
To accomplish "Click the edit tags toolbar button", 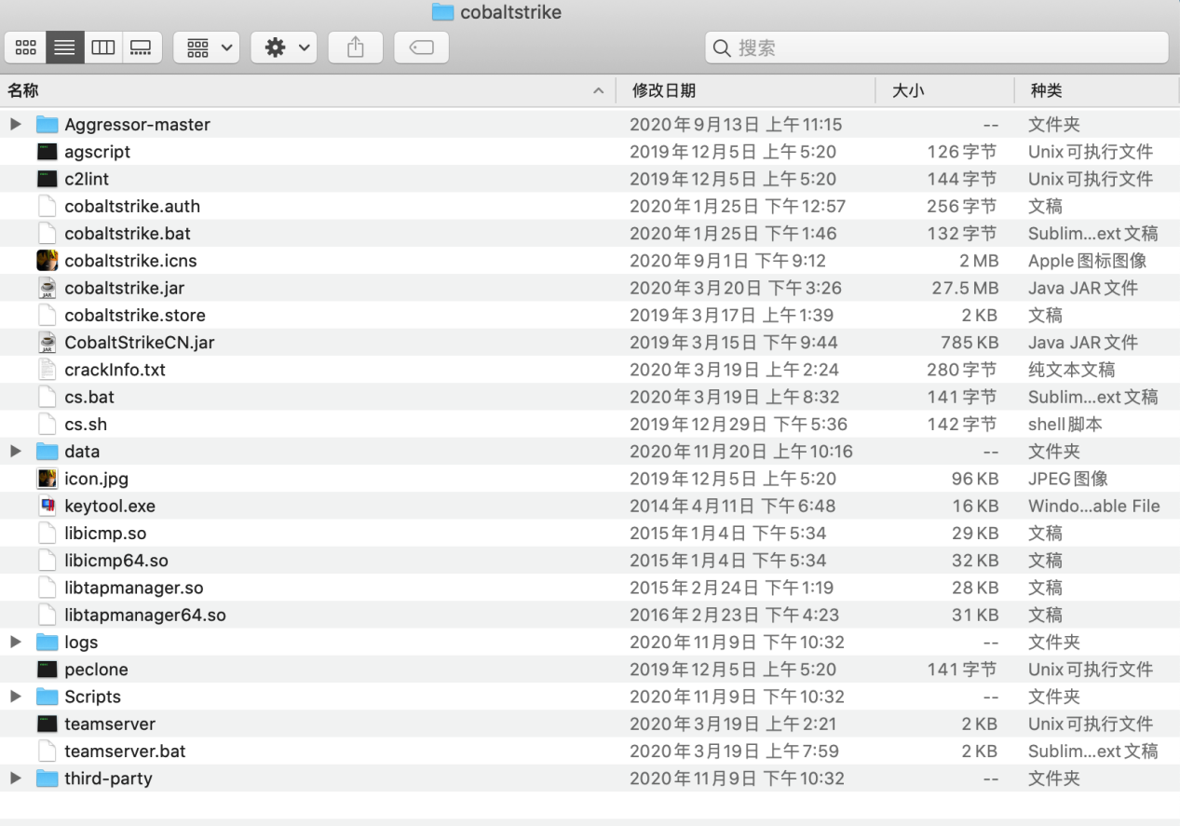I will pos(421,47).
